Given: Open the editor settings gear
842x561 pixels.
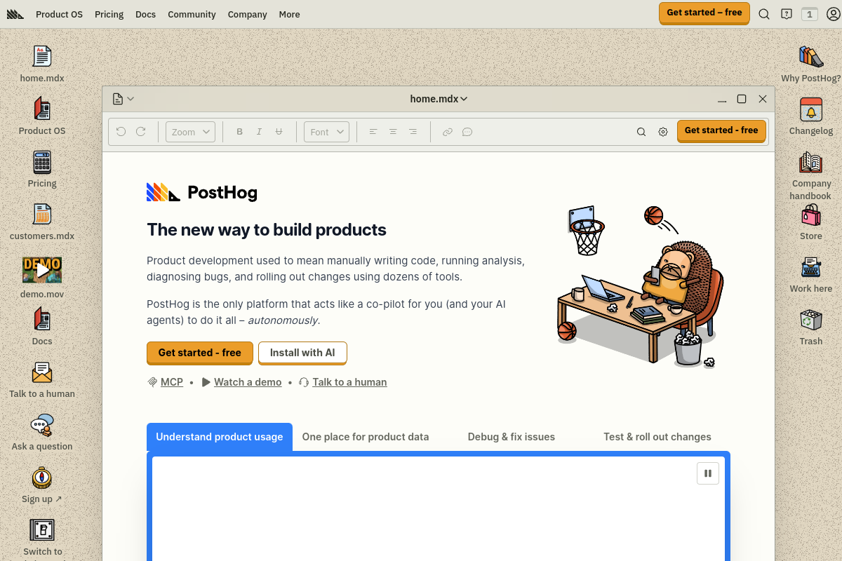Looking at the screenshot, I should click(663, 132).
